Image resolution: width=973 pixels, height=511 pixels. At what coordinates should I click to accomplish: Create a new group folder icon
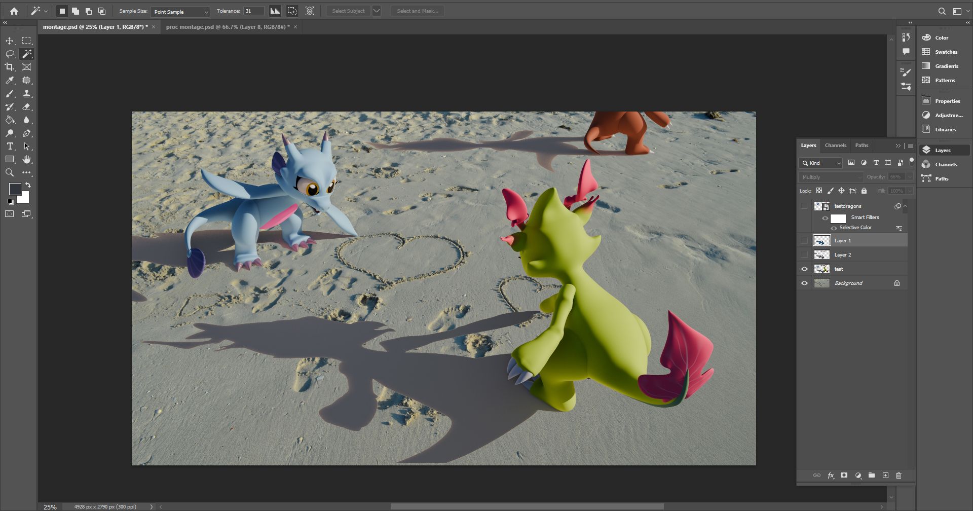click(x=872, y=476)
